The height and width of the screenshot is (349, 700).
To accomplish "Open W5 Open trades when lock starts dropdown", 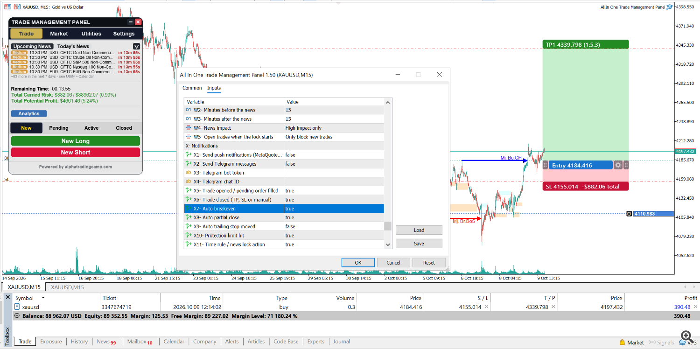I will pos(334,137).
